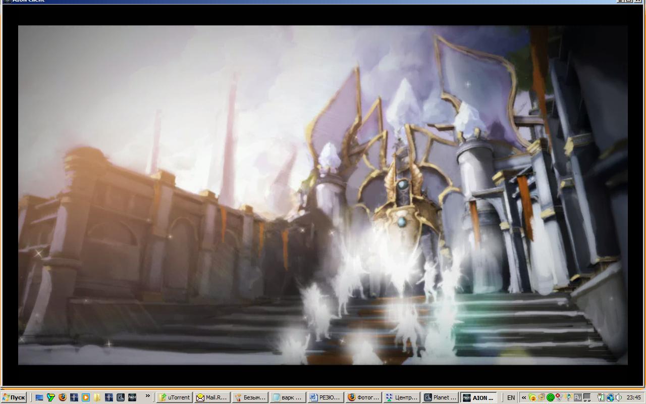Click the tray icon with red cross
Screen dimensions: 646x404
coord(559,397)
